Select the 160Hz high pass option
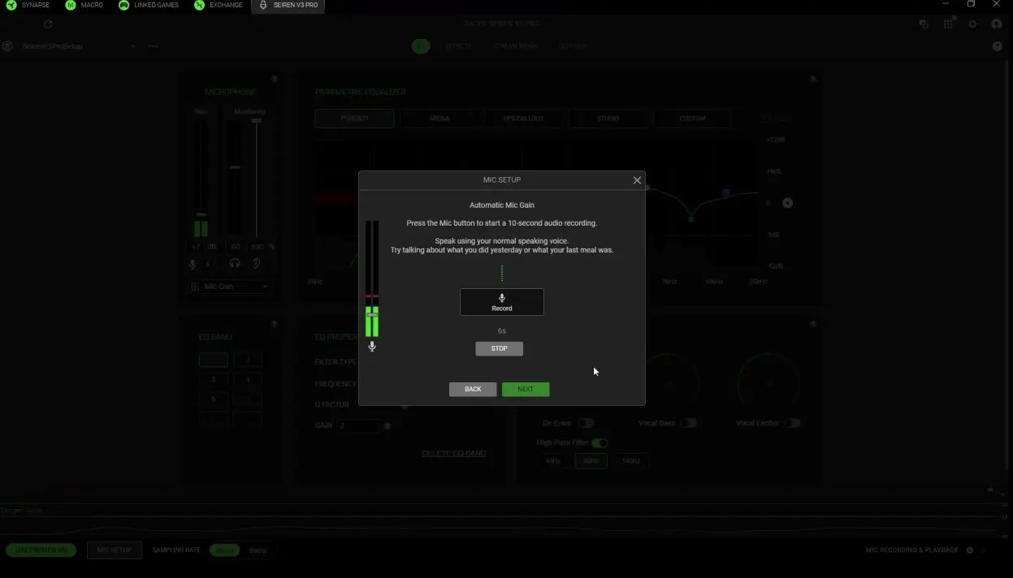This screenshot has width=1013, height=578. pos(631,461)
